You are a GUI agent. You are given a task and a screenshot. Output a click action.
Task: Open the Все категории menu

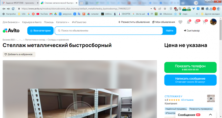coord(40,31)
